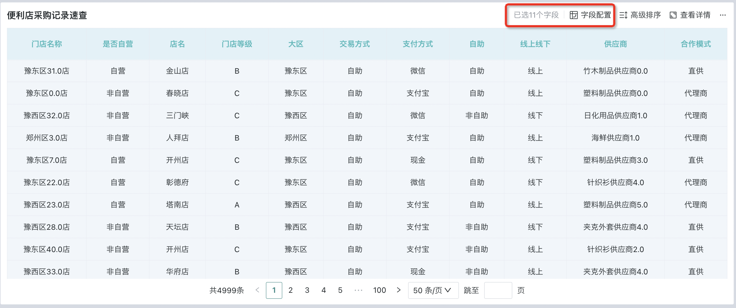Click the 门店等级 column header

tap(237, 44)
